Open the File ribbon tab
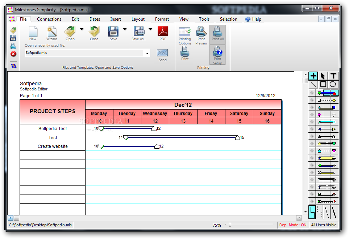The image size is (349, 239). click(23, 19)
